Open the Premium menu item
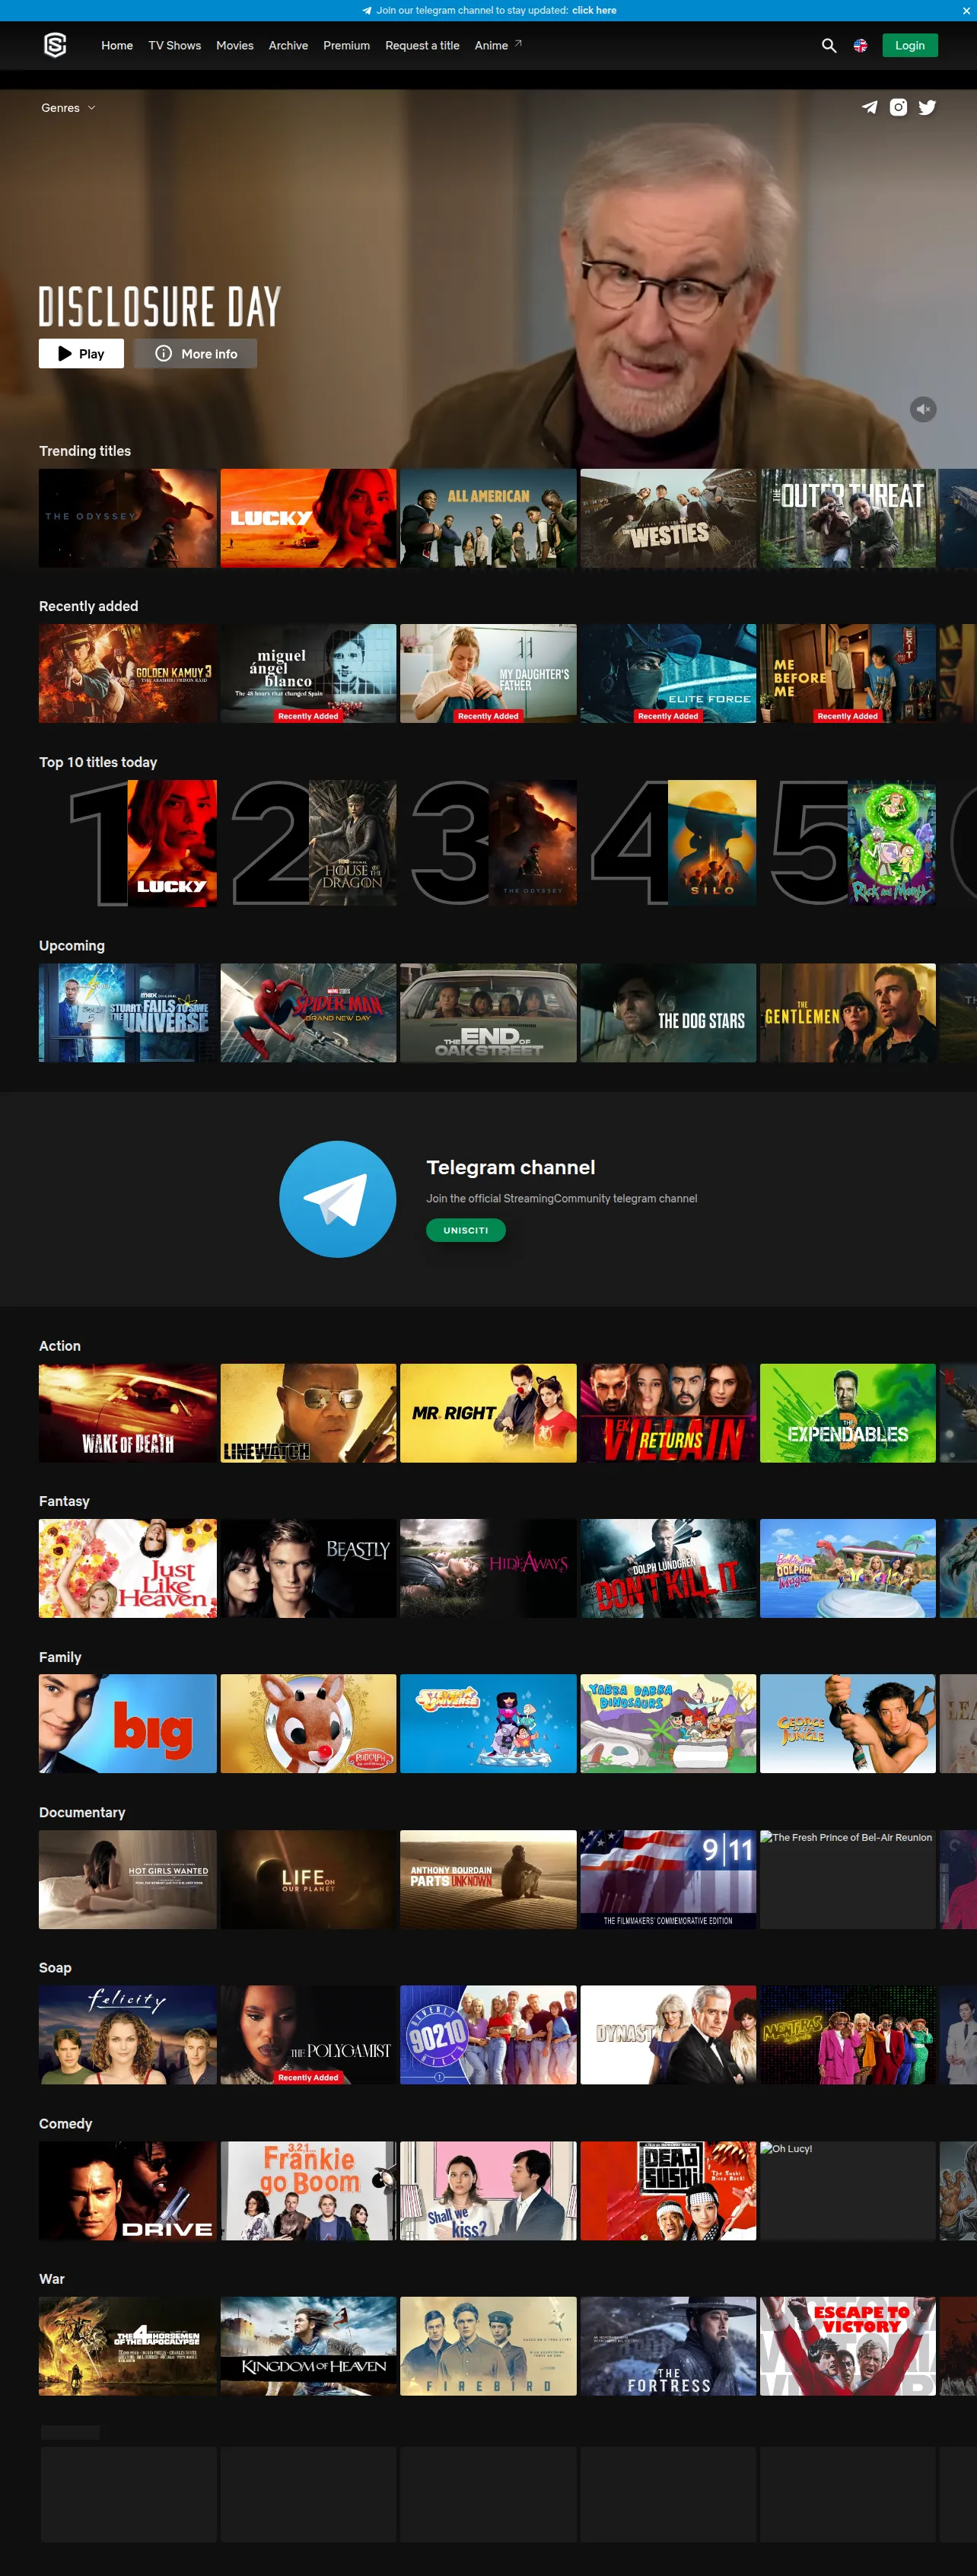Screen dimensions: 977x2576 (x=346, y=45)
